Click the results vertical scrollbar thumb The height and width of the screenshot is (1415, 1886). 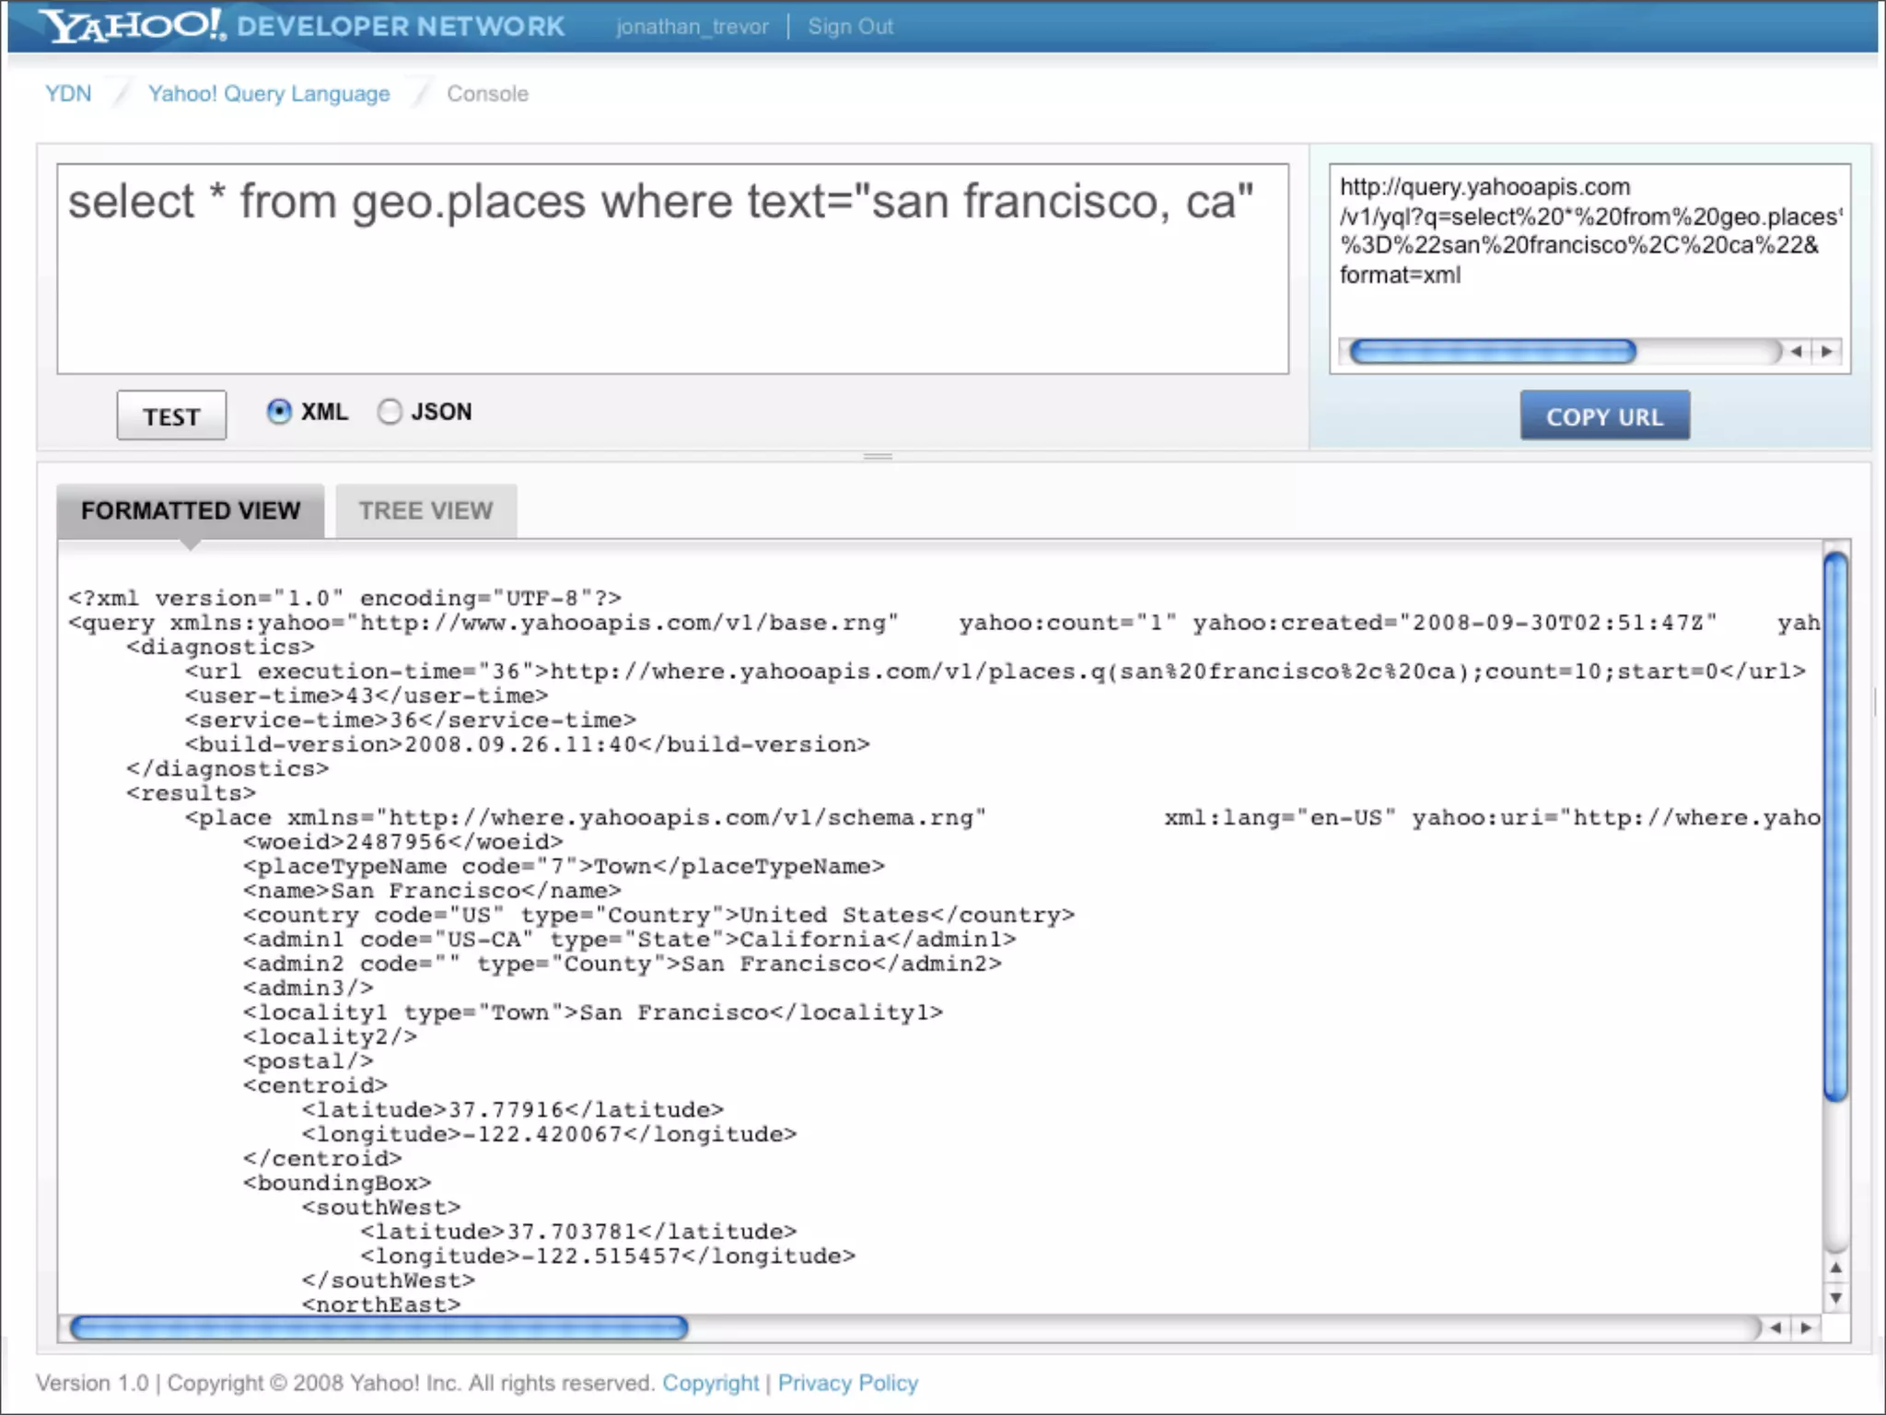click(1835, 825)
